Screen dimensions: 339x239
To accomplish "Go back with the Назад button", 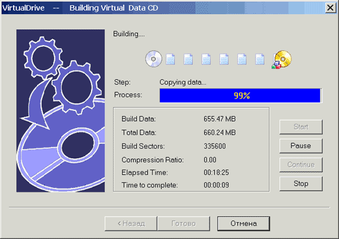I will 131,224.
